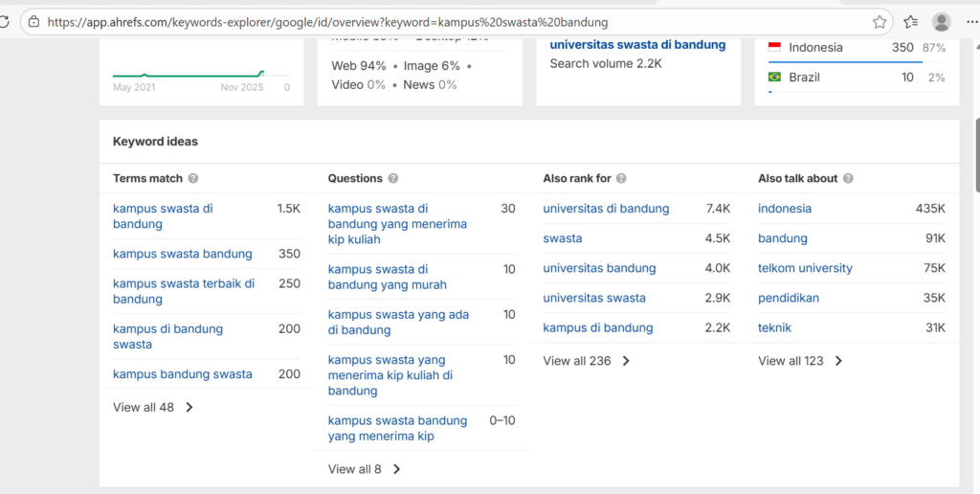Screen dimensions: 980x494
Task: Click the help icon next to Terms match
Action: point(193,179)
